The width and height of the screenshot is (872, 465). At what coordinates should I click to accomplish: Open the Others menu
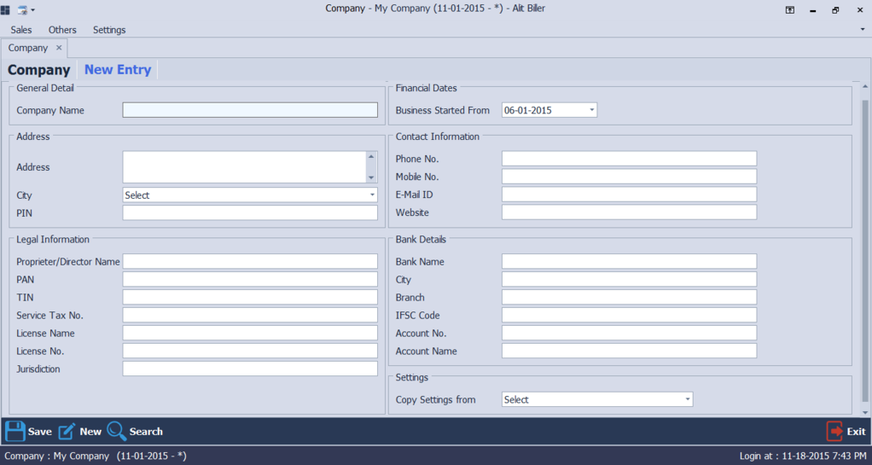[x=62, y=30]
